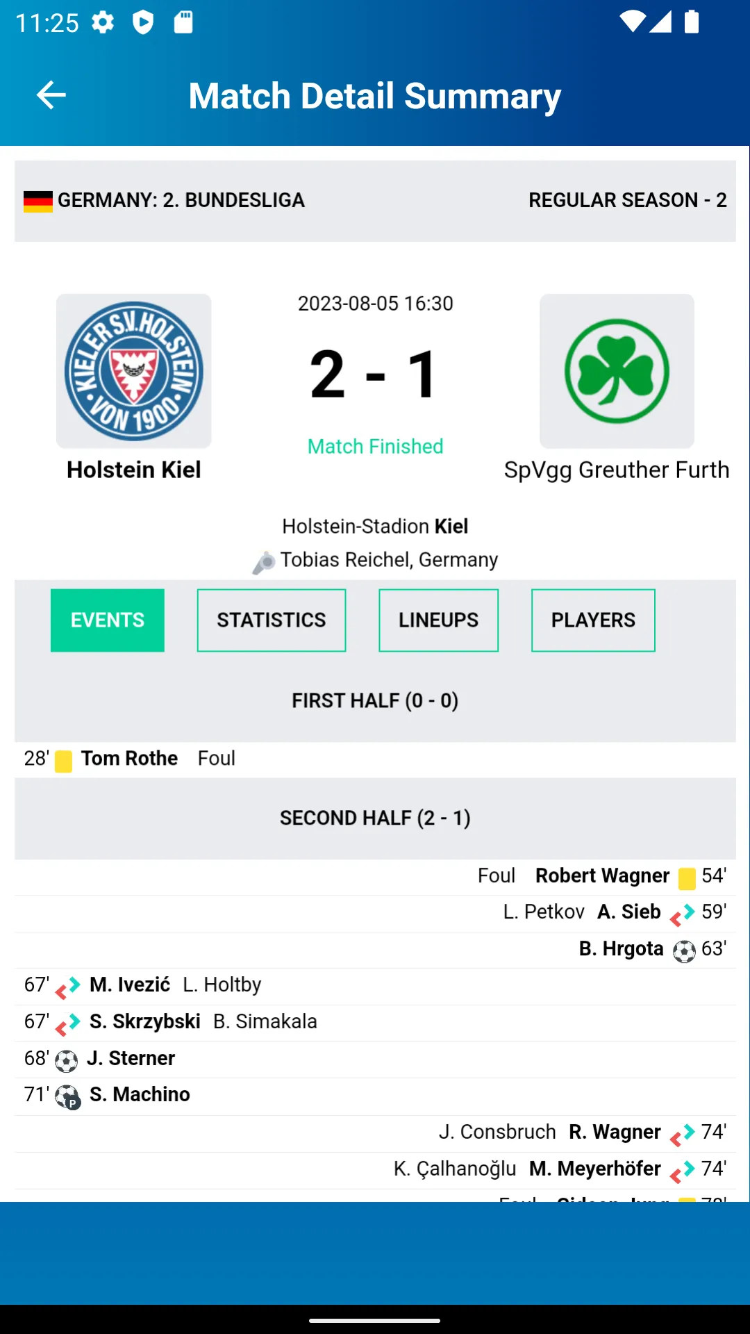Open the Holstein Kiel team logo
The height and width of the screenshot is (1334, 750).
133,371
